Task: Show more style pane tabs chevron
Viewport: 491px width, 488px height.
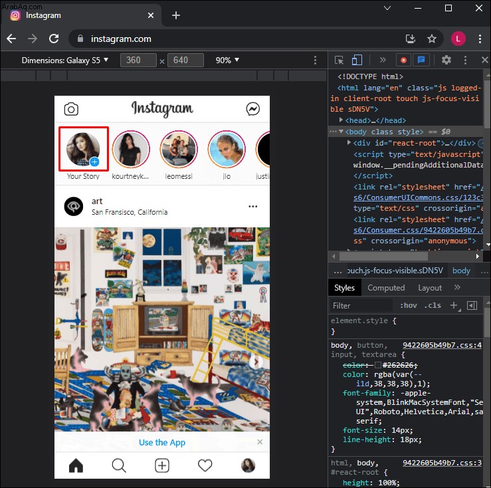Action: [457, 287]
